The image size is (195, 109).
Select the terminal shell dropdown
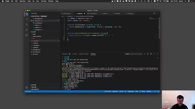pyautogui.click(x=133, y=54)
